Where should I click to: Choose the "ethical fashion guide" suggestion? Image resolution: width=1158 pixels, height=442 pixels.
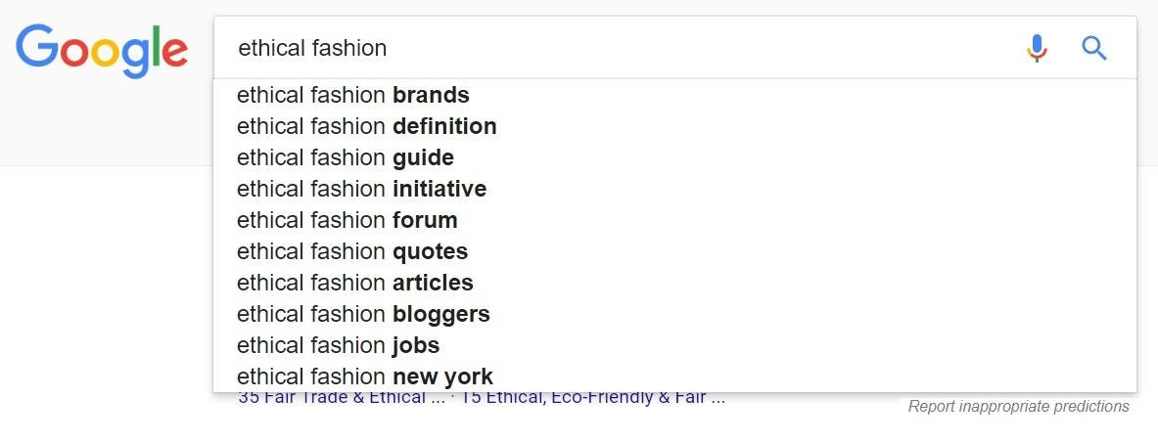(x=346, y=158)
